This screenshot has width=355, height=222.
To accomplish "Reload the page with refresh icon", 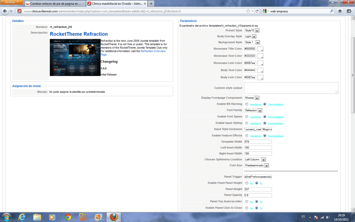I will pos(257,11).
